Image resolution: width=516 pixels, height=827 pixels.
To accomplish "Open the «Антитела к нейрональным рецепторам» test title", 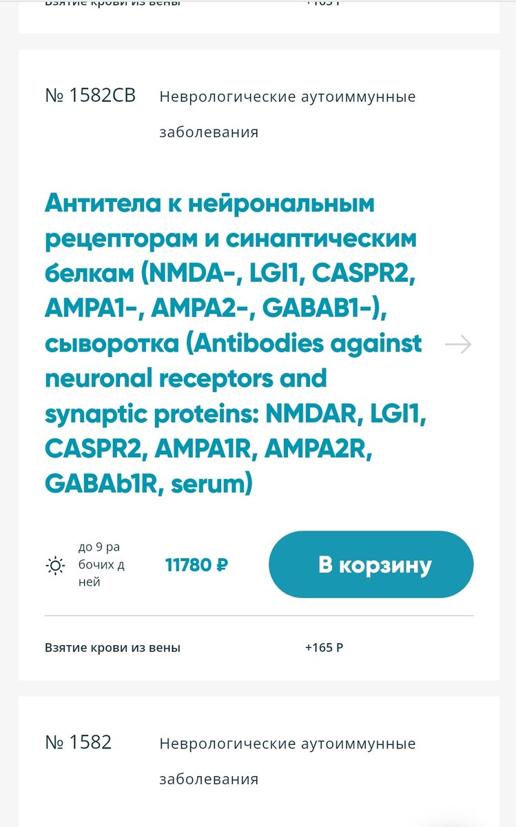I will click(234, 345).
